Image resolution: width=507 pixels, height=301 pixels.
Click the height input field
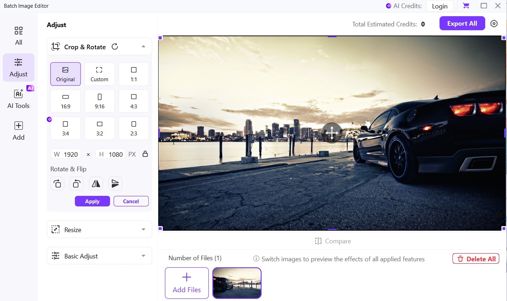point(111,154)
